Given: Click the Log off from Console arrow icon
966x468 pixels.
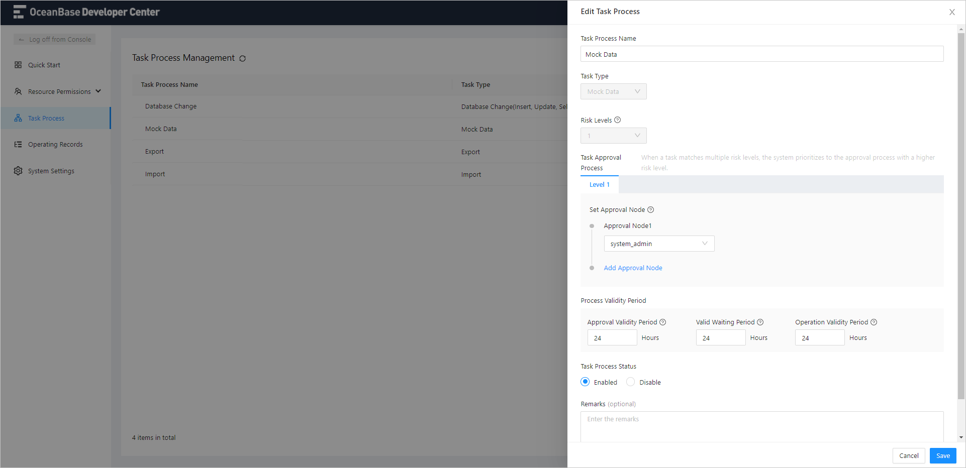Looking at the screenshot, I should pos(21,40).
